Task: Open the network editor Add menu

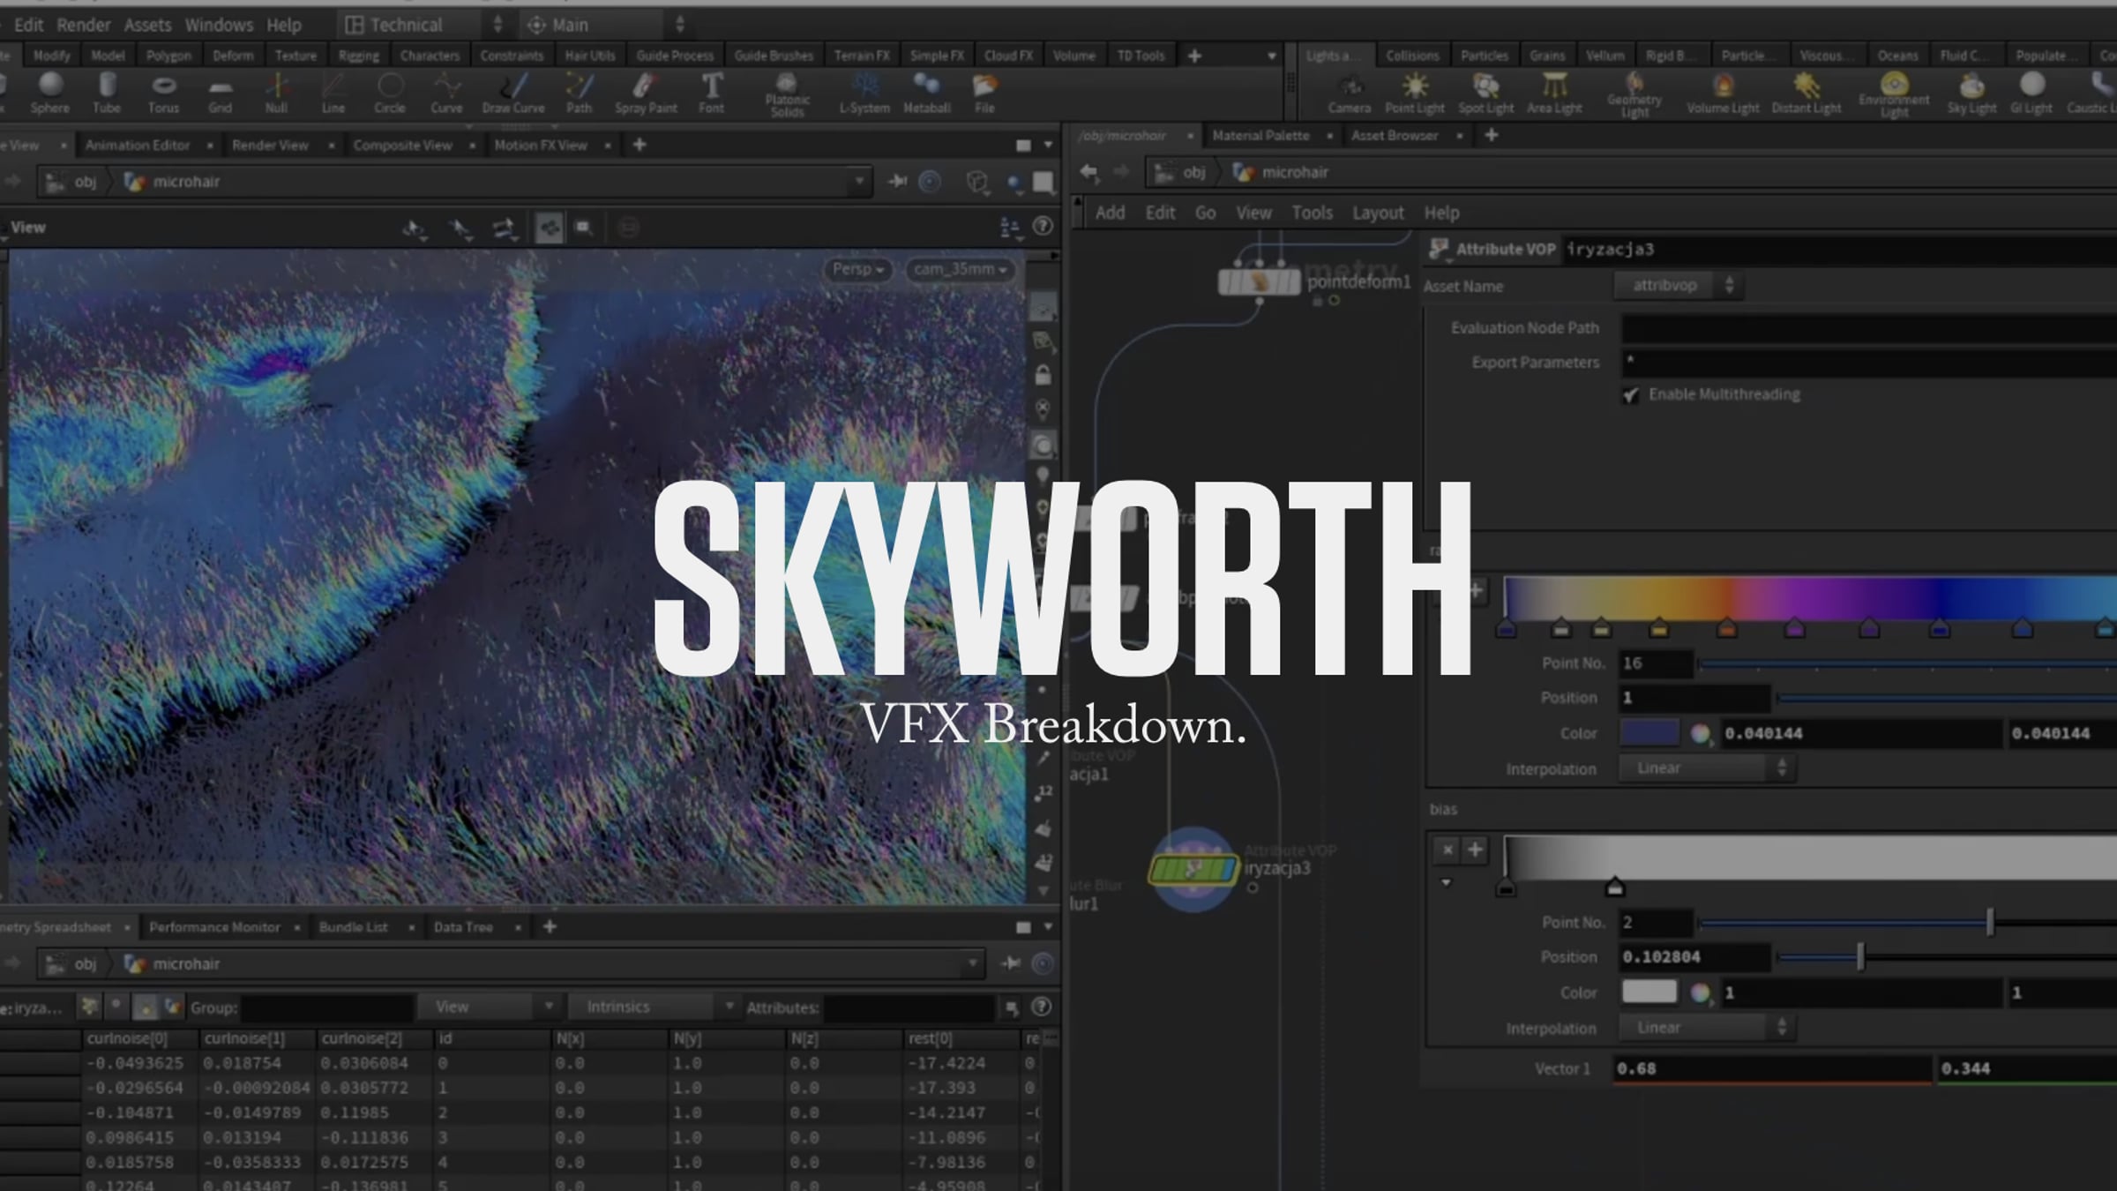Action: [x=1110, y=213]
